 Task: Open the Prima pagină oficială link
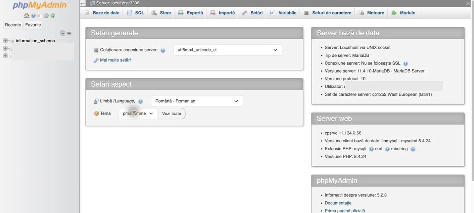pos(345,211)
